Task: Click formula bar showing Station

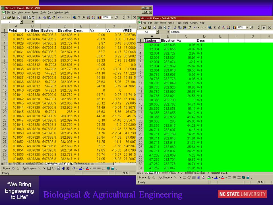Action: [222, 32]
